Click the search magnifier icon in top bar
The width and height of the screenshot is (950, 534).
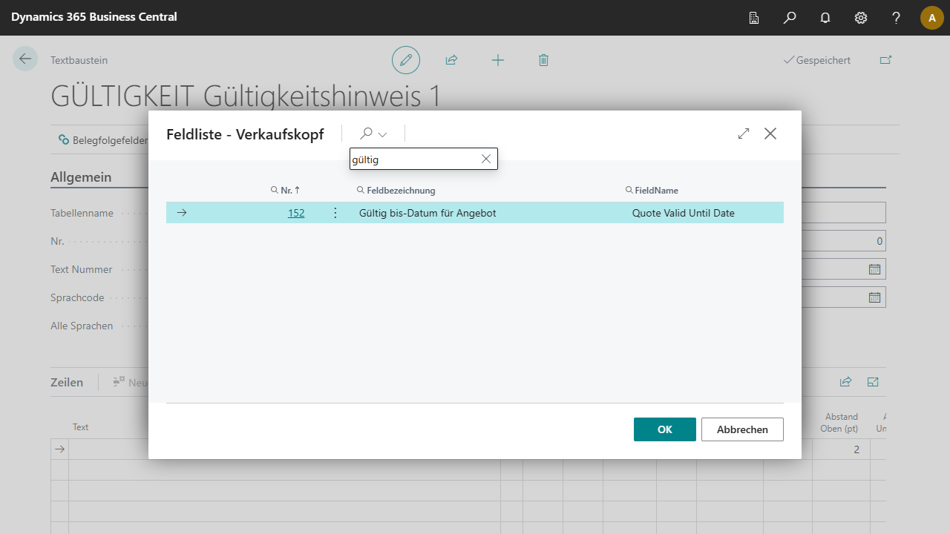pyautogui.click(x=790, y=18)
